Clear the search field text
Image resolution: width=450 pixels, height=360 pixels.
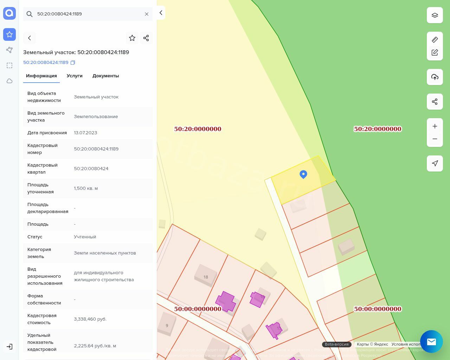click(147, 14)
